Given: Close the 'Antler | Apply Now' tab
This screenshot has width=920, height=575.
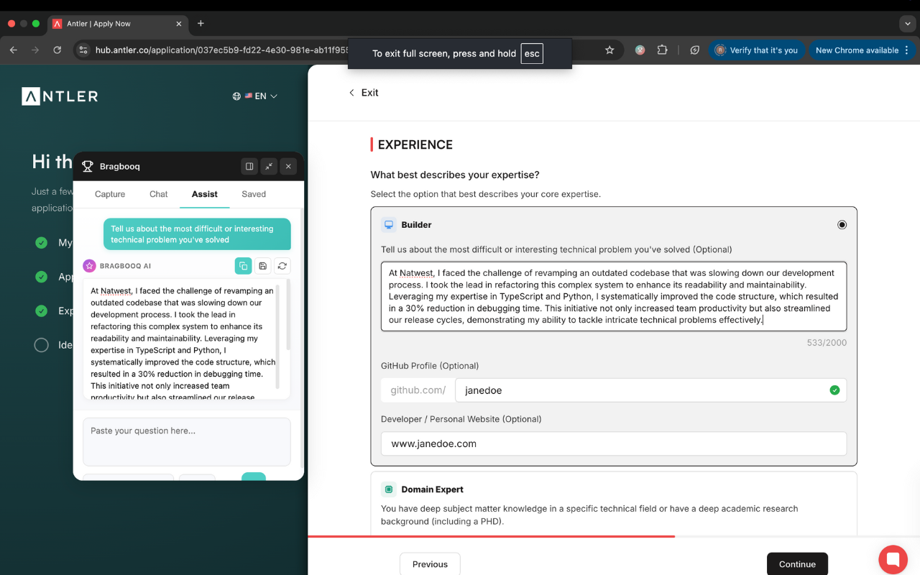Looking at the screenshot, I should coord(179,24).
